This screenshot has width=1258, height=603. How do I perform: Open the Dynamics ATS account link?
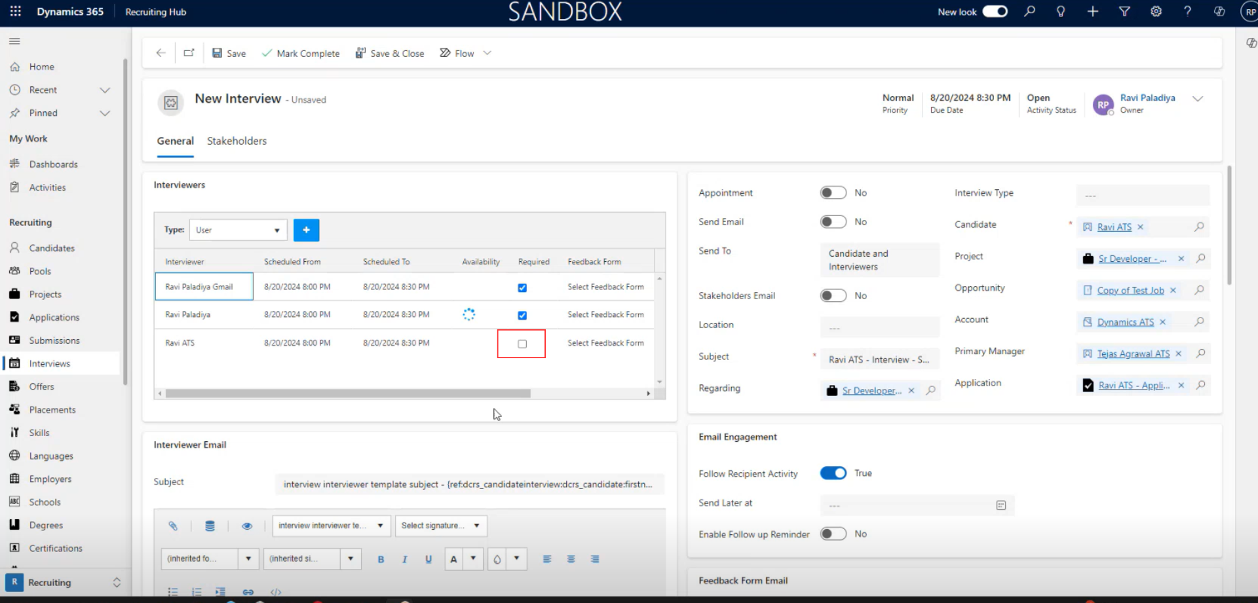(x=1126, y=322)
